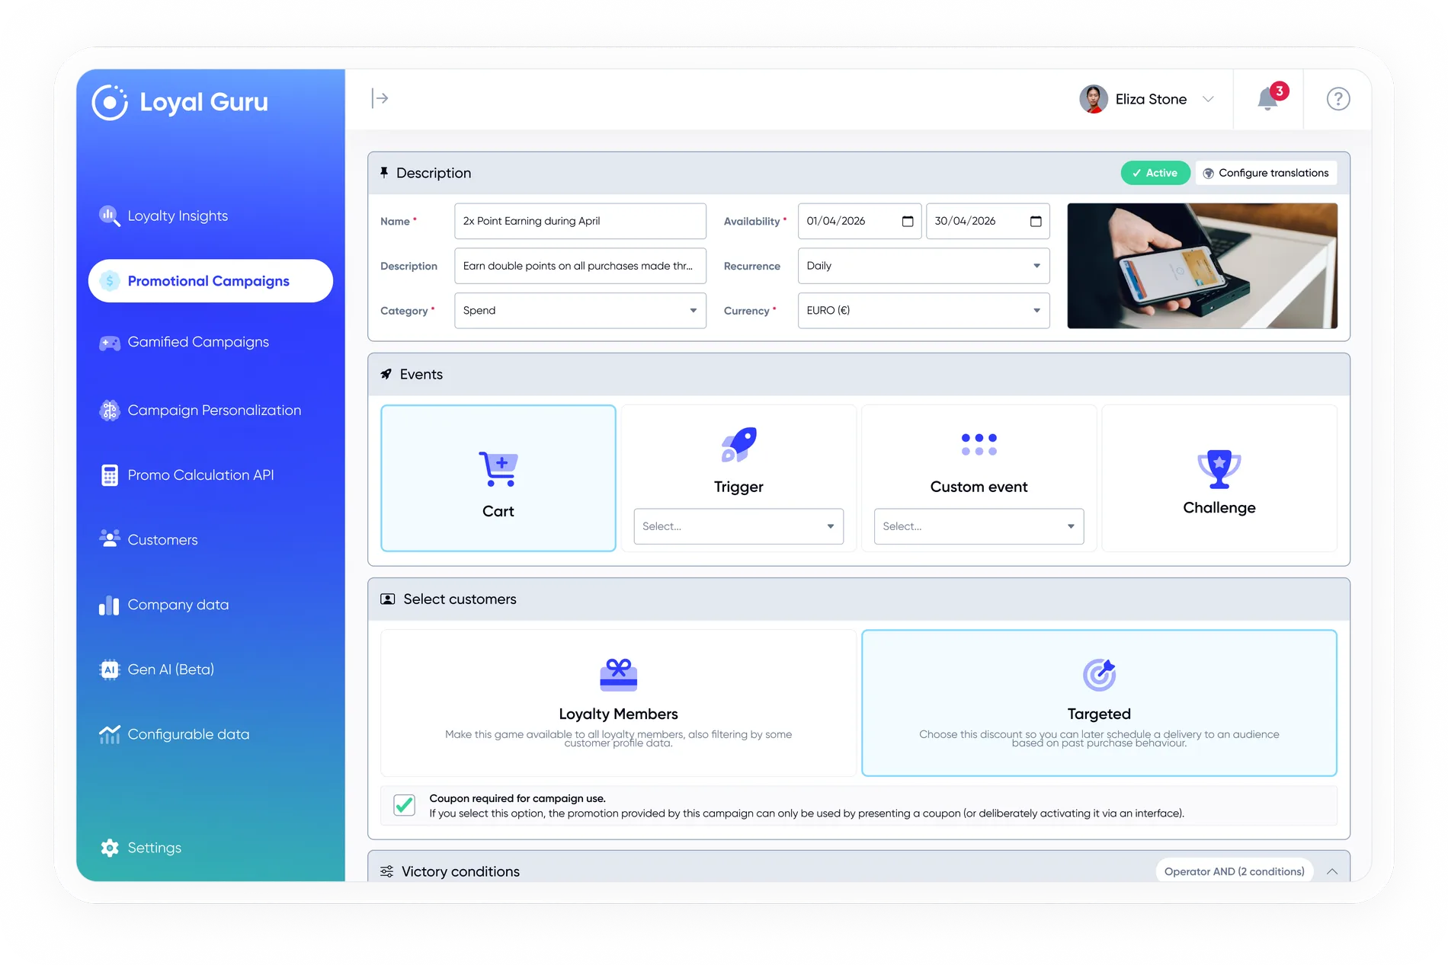Open calendar picker for end date 30/04/2026
Viewport: 1448px width, 965px height.
pyautogui.click(x=1035, y=222)
